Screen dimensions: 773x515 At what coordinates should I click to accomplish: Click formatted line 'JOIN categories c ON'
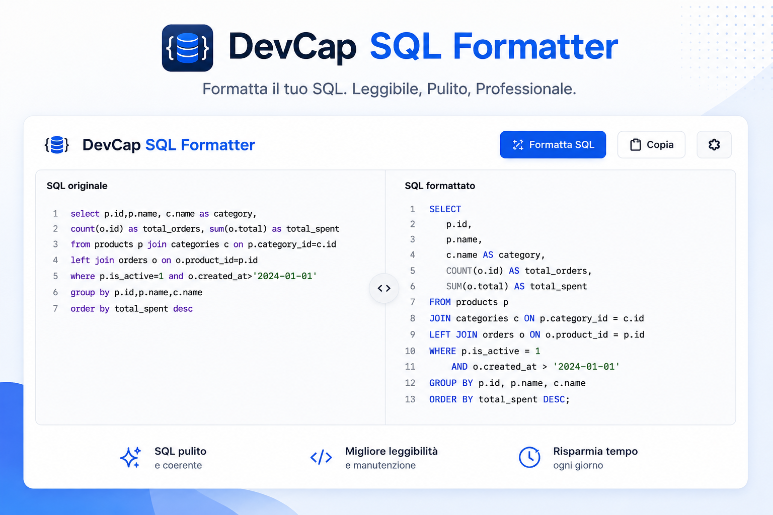[x=536, y=318]
